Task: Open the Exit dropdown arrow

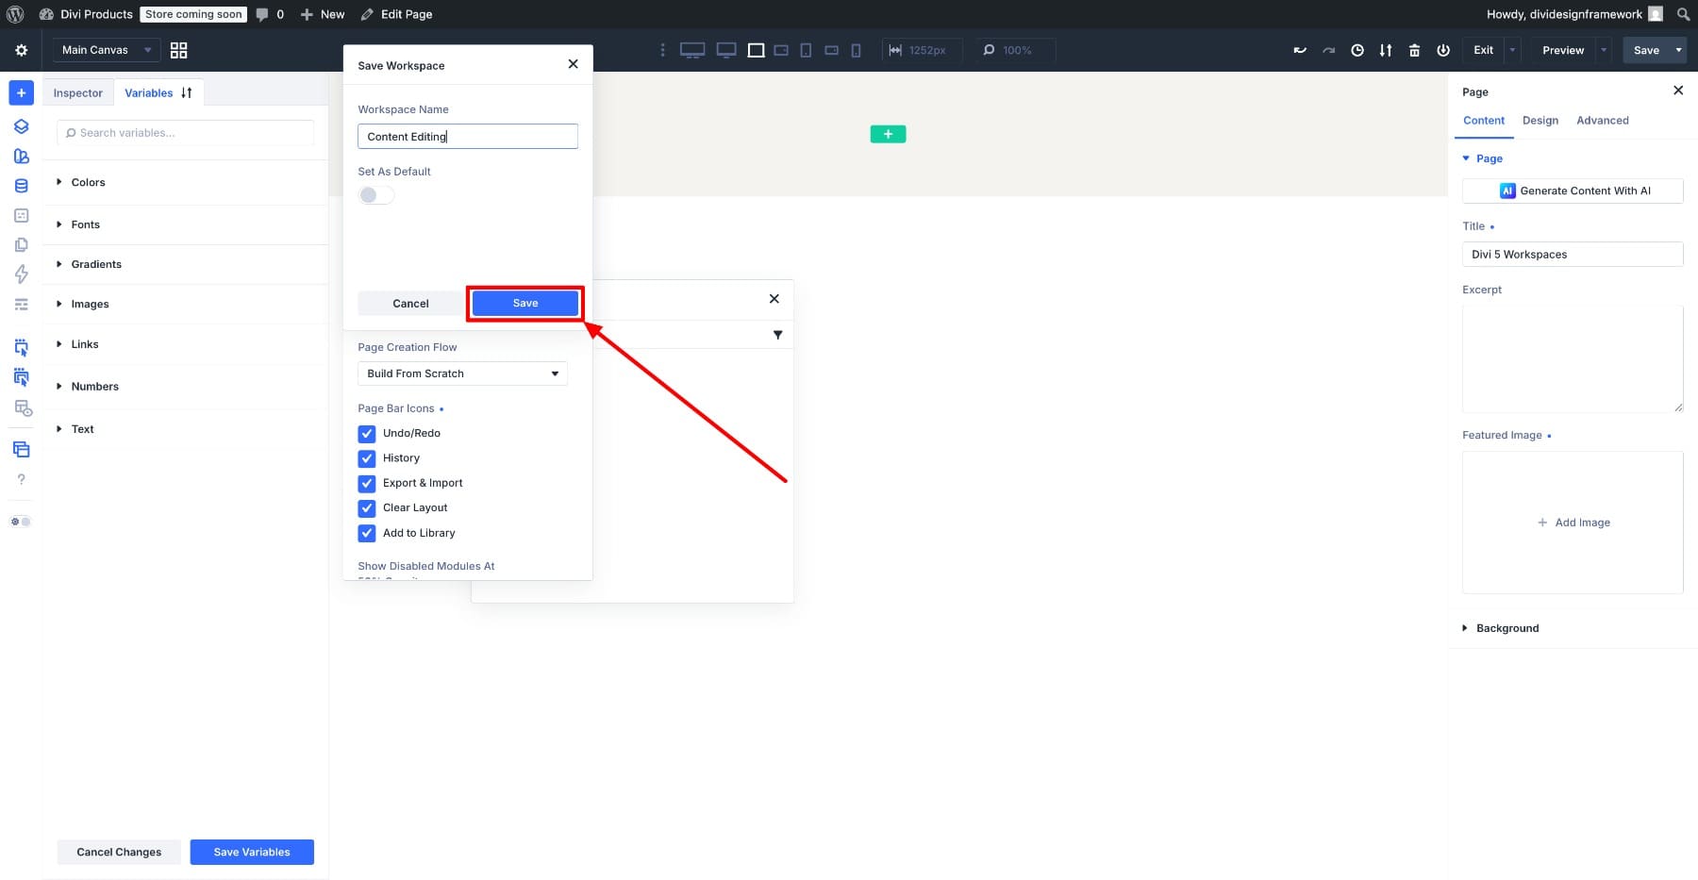Action: 1512,50
